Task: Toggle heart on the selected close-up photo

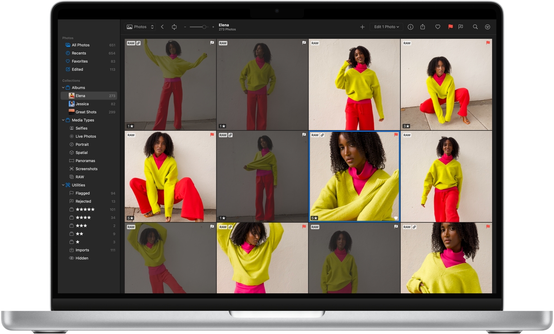Action: point(396,218)
